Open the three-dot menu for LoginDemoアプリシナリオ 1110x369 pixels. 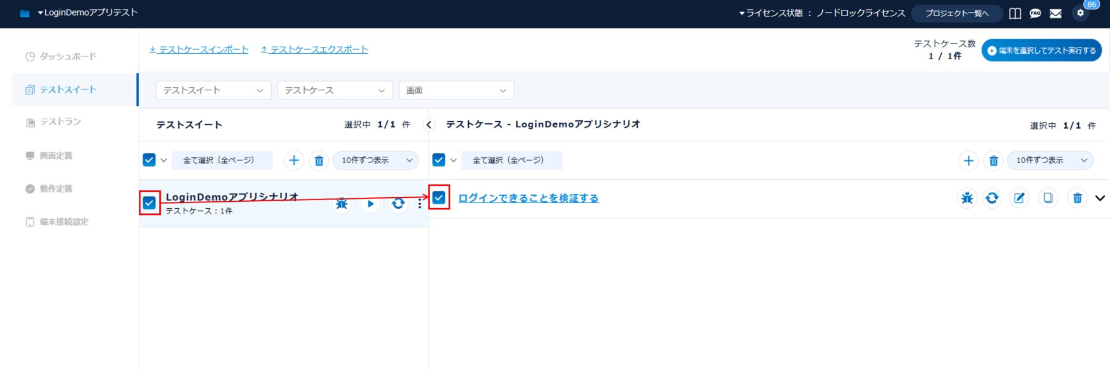(x=420, y=204)
